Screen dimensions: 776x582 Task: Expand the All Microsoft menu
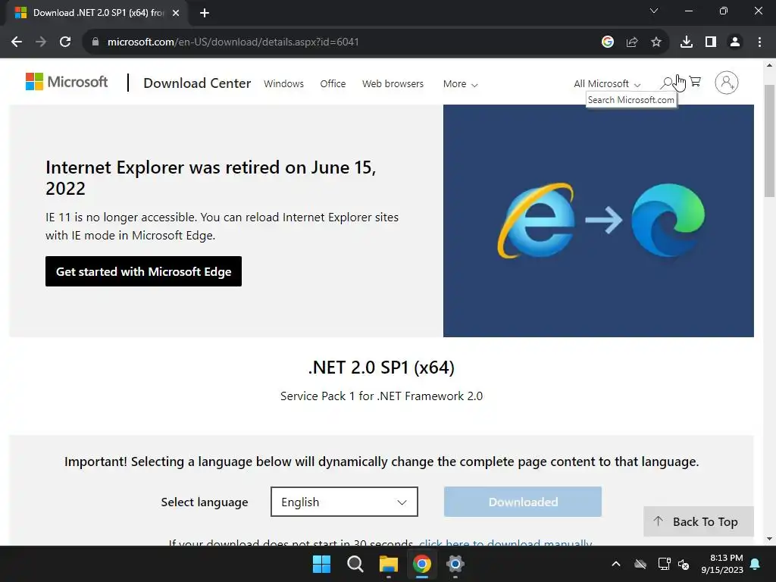tap(607, 84)
